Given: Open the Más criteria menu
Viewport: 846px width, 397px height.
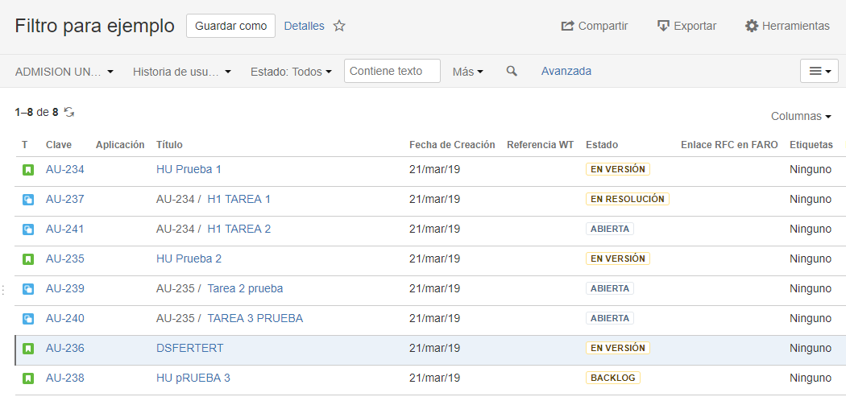Looking at the screenshot, I should pos(468,71).
